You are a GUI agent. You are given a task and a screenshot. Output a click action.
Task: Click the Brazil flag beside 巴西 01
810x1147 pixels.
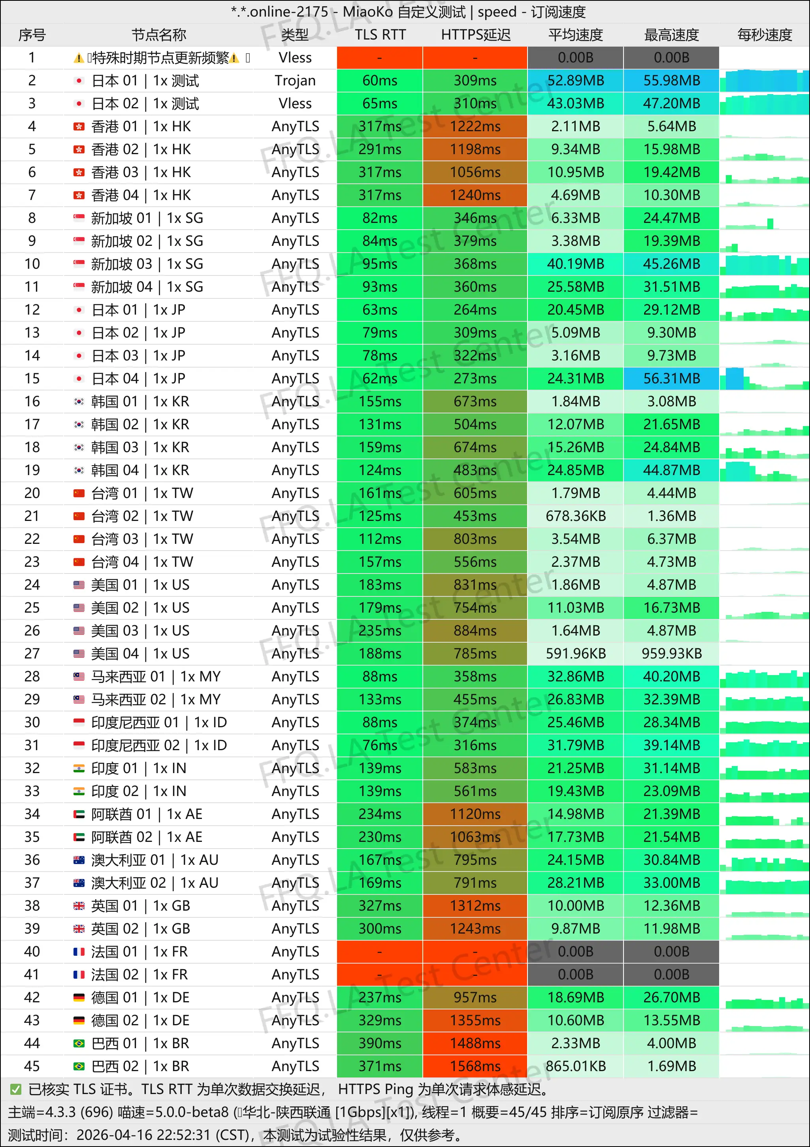point(78,1043)
